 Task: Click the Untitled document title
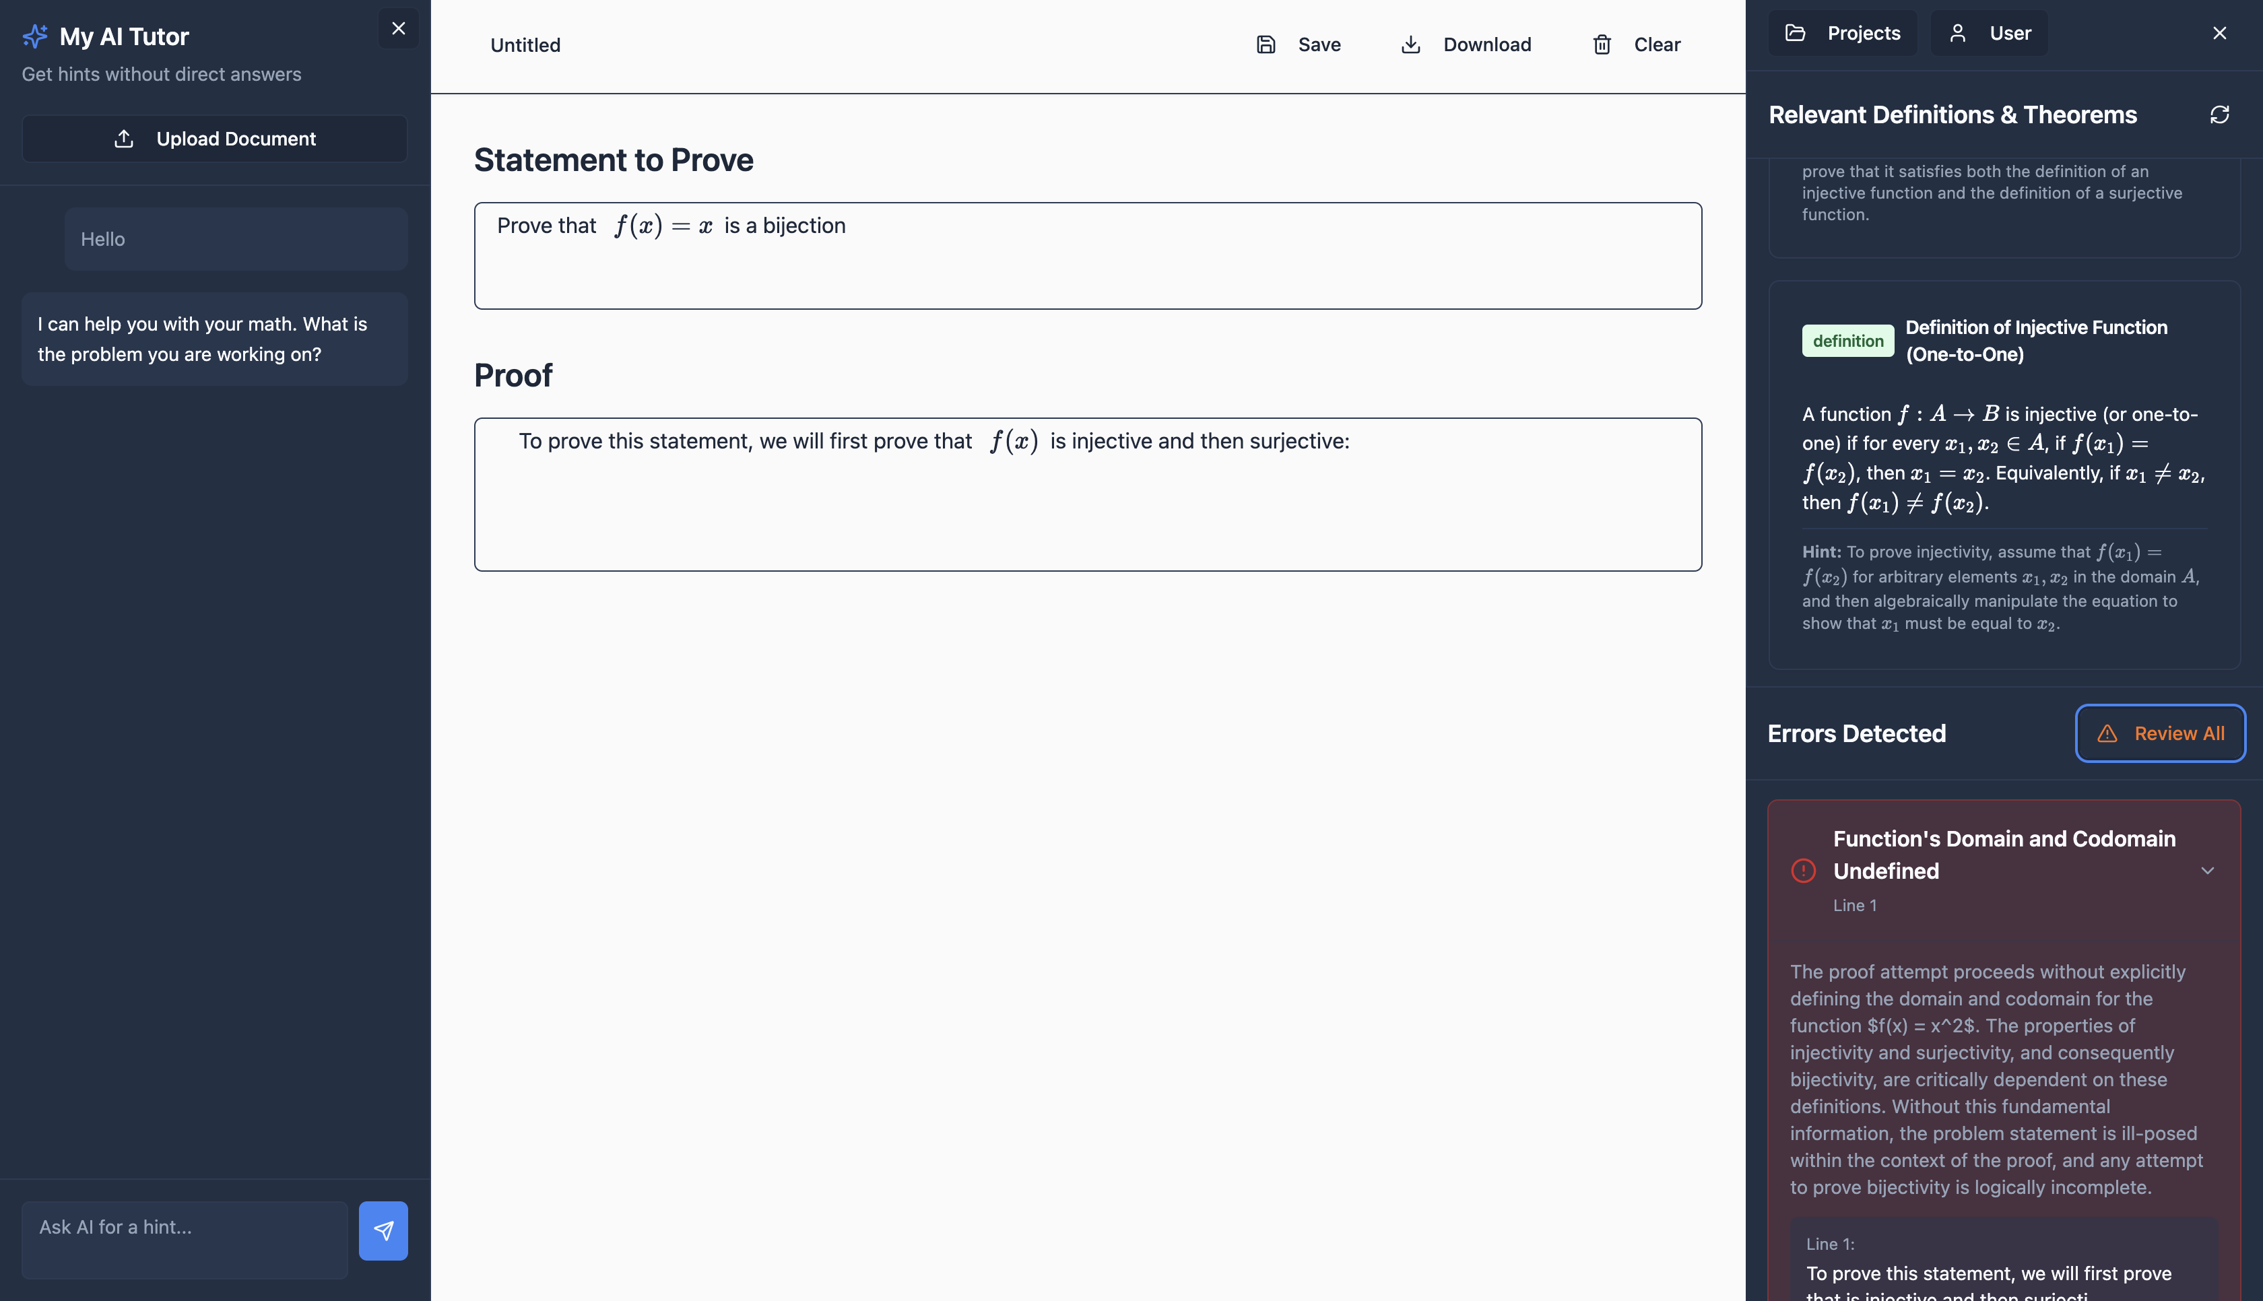[525, 46]
